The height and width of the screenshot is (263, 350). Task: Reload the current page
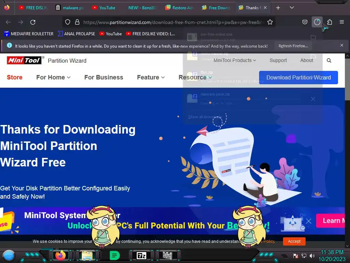33,22
